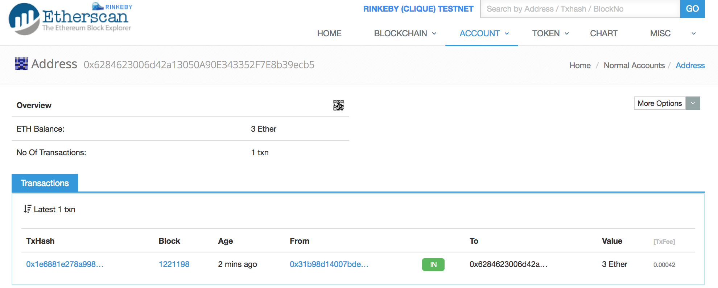This screenshot has height=288, width=718.
Task: Open sender address 0x31b98d14007bde…
Action: pyautogui.click(x=329, y=264)
